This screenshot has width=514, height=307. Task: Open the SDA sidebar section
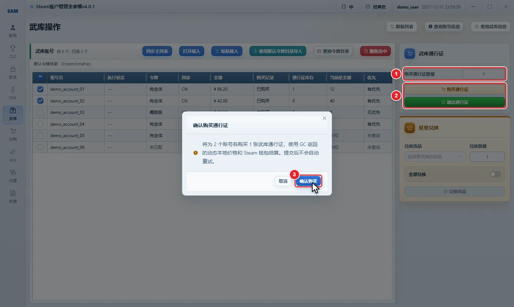pos(13,93)
